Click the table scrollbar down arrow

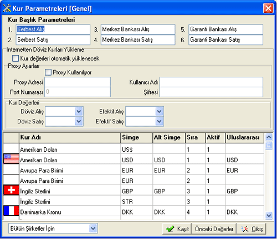269,215
